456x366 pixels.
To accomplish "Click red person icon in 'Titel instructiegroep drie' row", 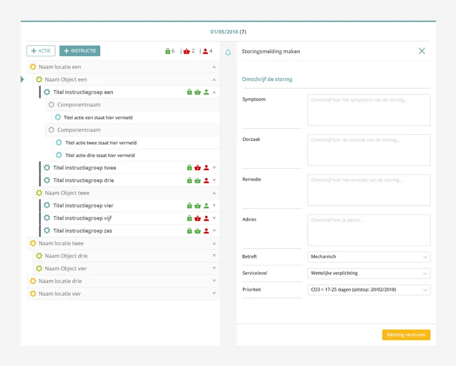I will click(206, 180).
